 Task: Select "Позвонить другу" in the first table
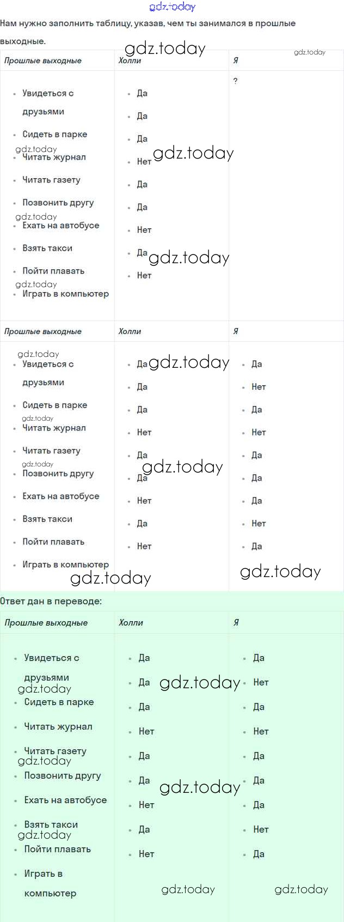58,203
